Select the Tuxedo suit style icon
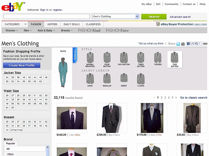This screenshot has width=209, height=156. pos(157,58)
